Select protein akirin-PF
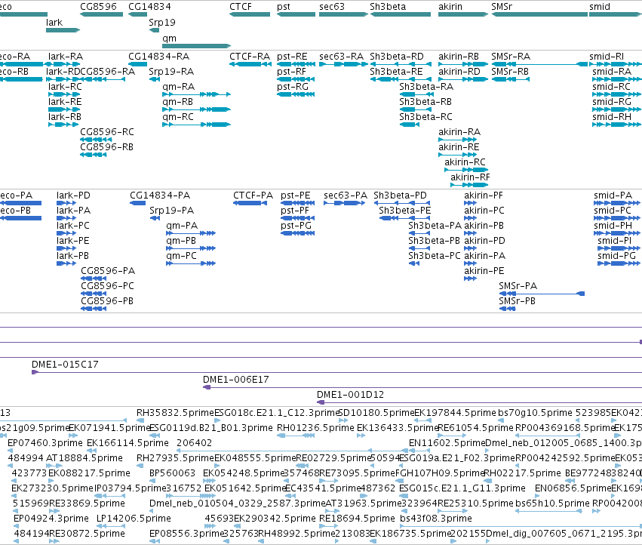The width and height of the screenshot is (642, 545). 483,196
